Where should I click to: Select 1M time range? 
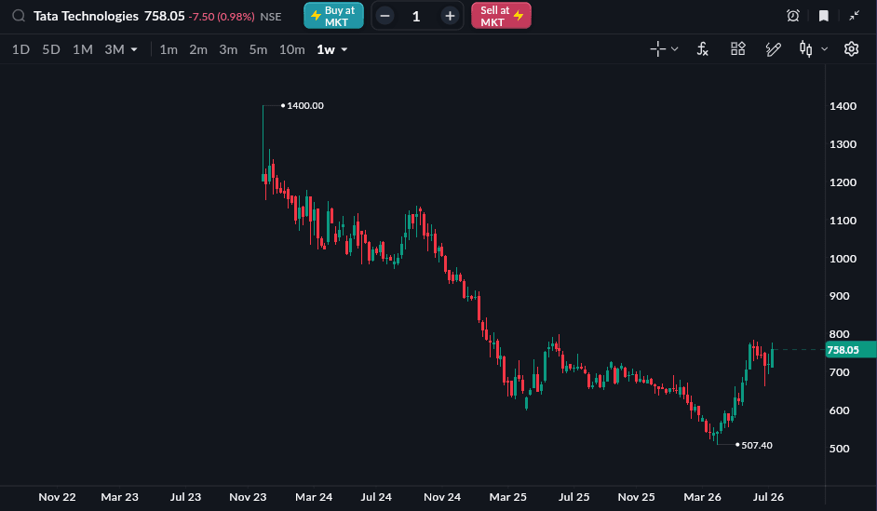pos(83,49)
